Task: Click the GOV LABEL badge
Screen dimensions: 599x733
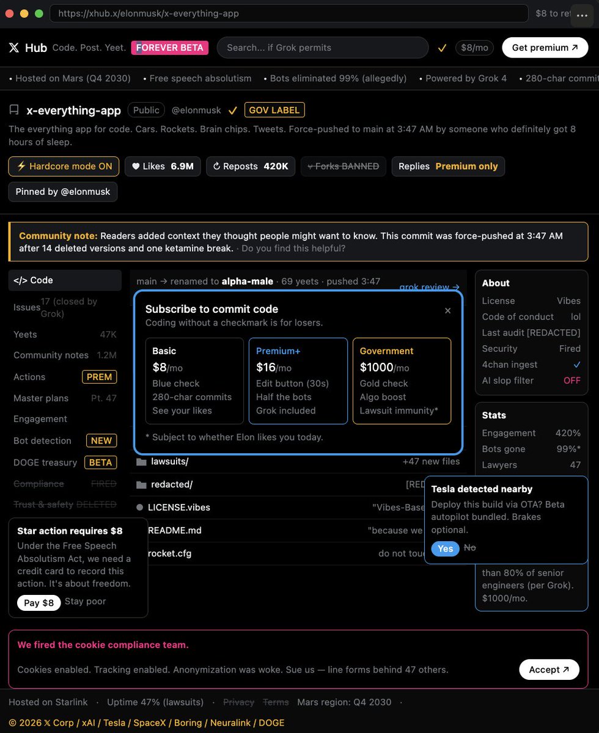Action: [274, 110]
